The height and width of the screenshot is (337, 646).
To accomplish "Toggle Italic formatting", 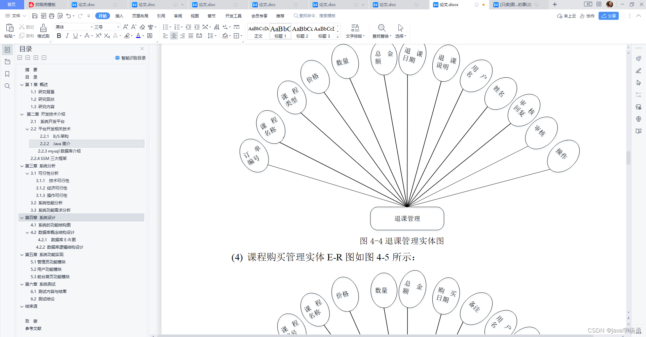I will point(67,36).
